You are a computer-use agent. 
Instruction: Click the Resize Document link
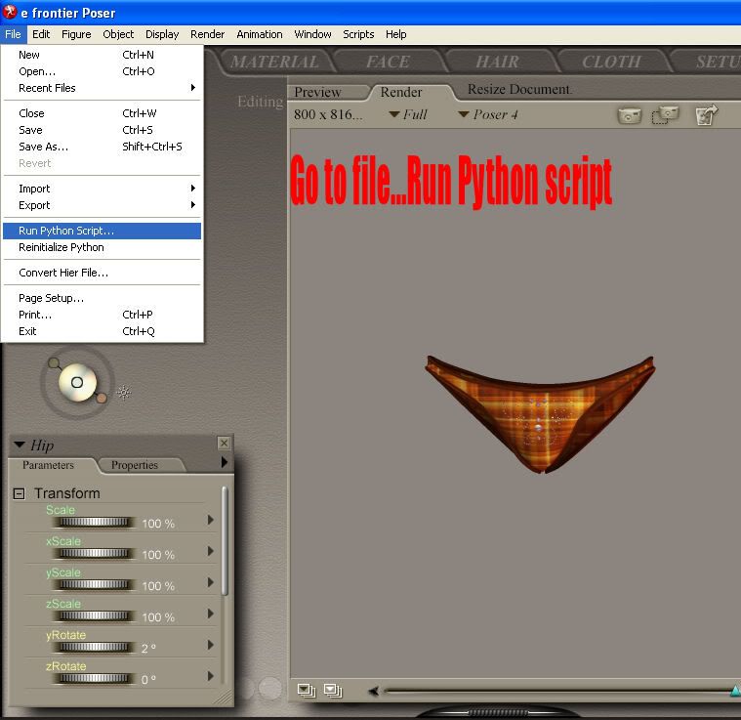tap(519, 89)
